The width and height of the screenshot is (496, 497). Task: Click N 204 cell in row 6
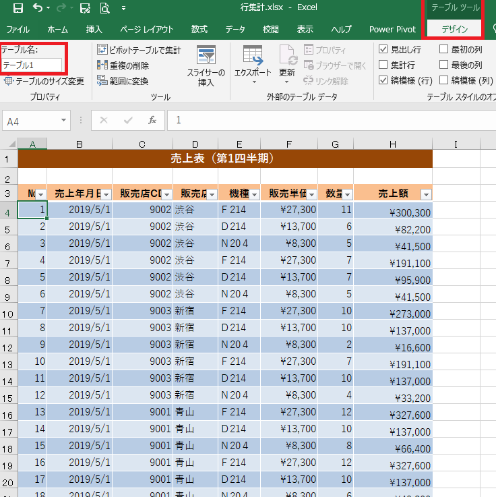click(x=239, y=243)
